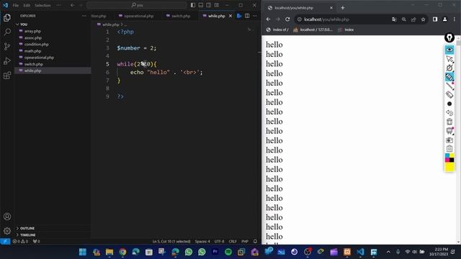Viewport: 461px width, 259px height.
Task: Open the lightbulb annotation extension button
Action: tap(449, 37)
